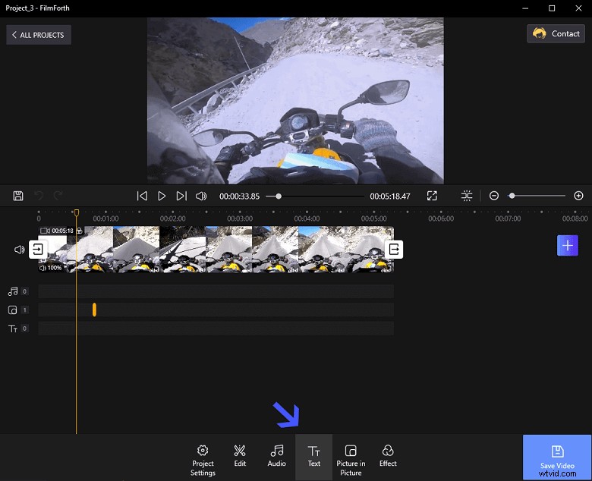The image size is (592, 481).
Task: Select the video clip thumbnail strip
Action: click(x=216, y=249)
